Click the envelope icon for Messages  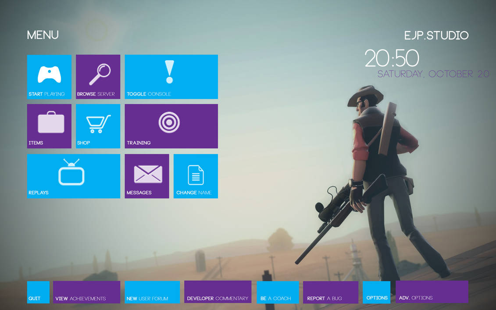[148, 175]
